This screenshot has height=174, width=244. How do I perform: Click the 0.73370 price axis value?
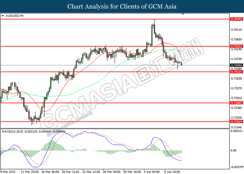click(x=236, y=88)
